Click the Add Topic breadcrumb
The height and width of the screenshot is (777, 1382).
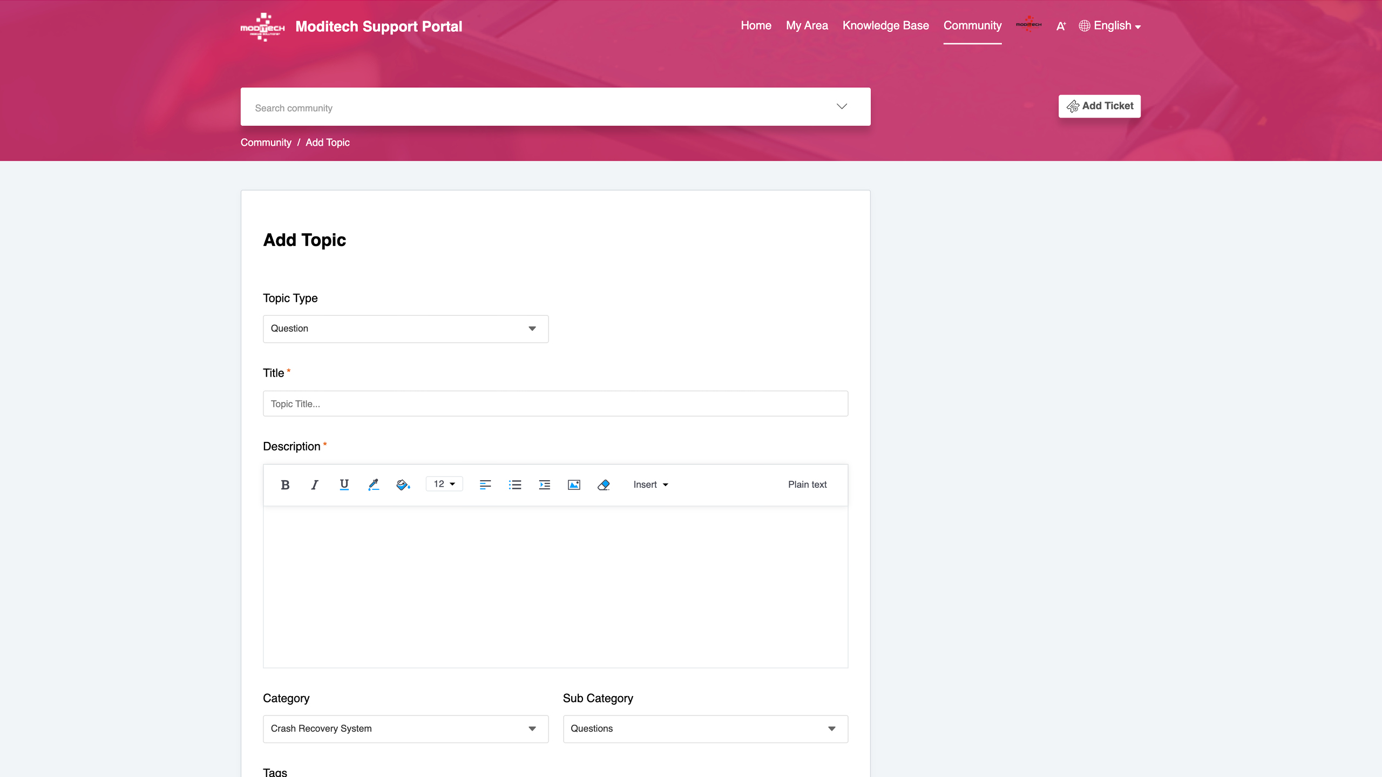click(x=328, y=142)
